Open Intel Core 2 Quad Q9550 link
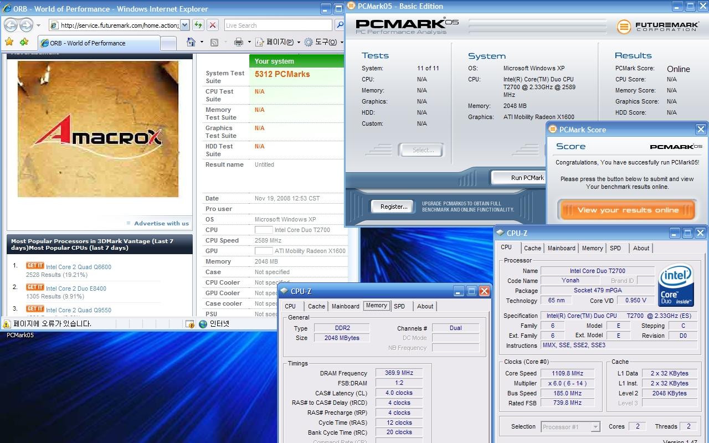This screenshot has width=709, height=443. click(x=79, y=310)
